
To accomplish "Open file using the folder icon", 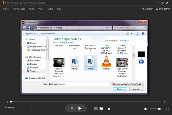I will pos(101,108).
